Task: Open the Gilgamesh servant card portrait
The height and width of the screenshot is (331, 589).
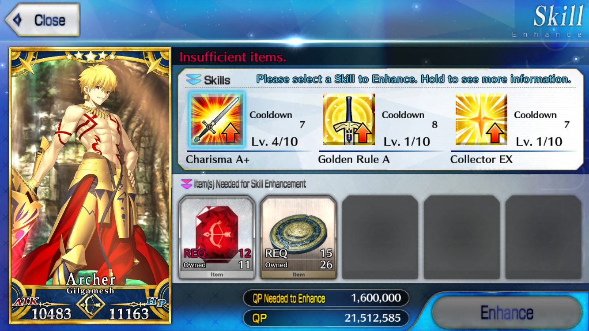Action: (90, 185)
